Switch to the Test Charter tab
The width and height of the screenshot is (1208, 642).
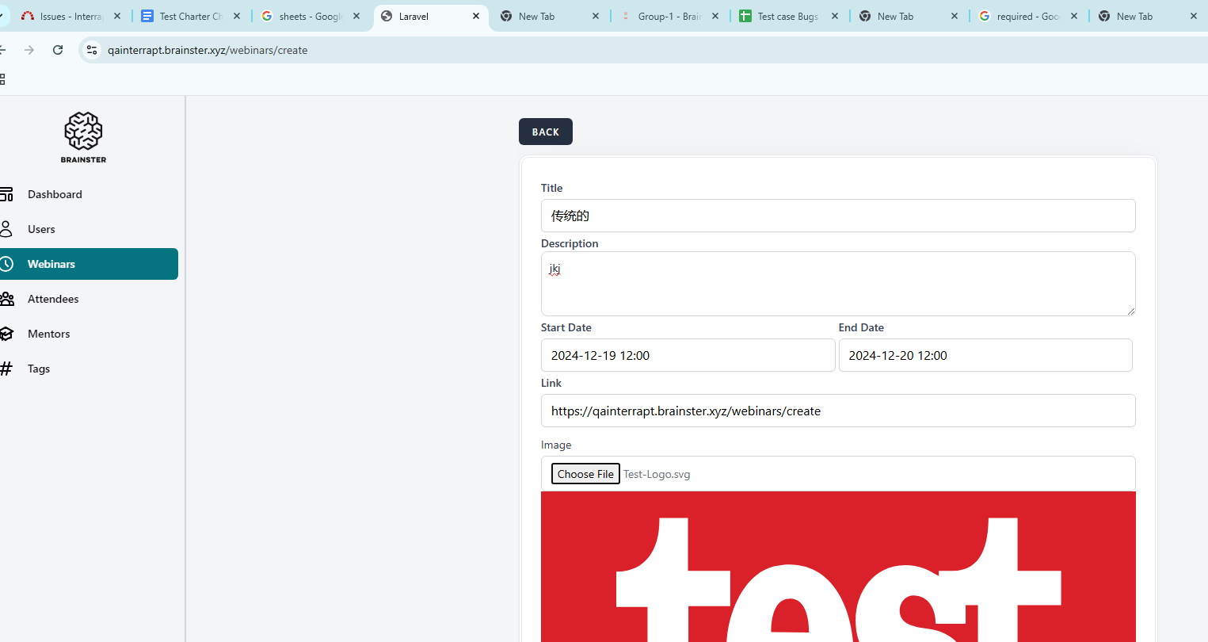(190, 16)
